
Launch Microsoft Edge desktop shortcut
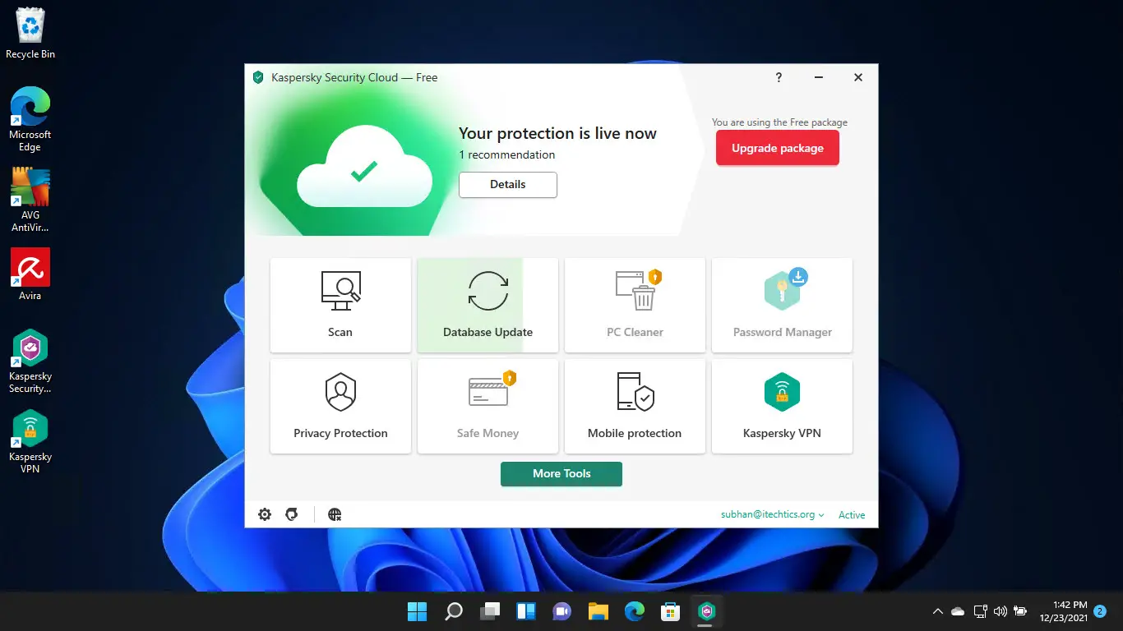tap(30, 119)
